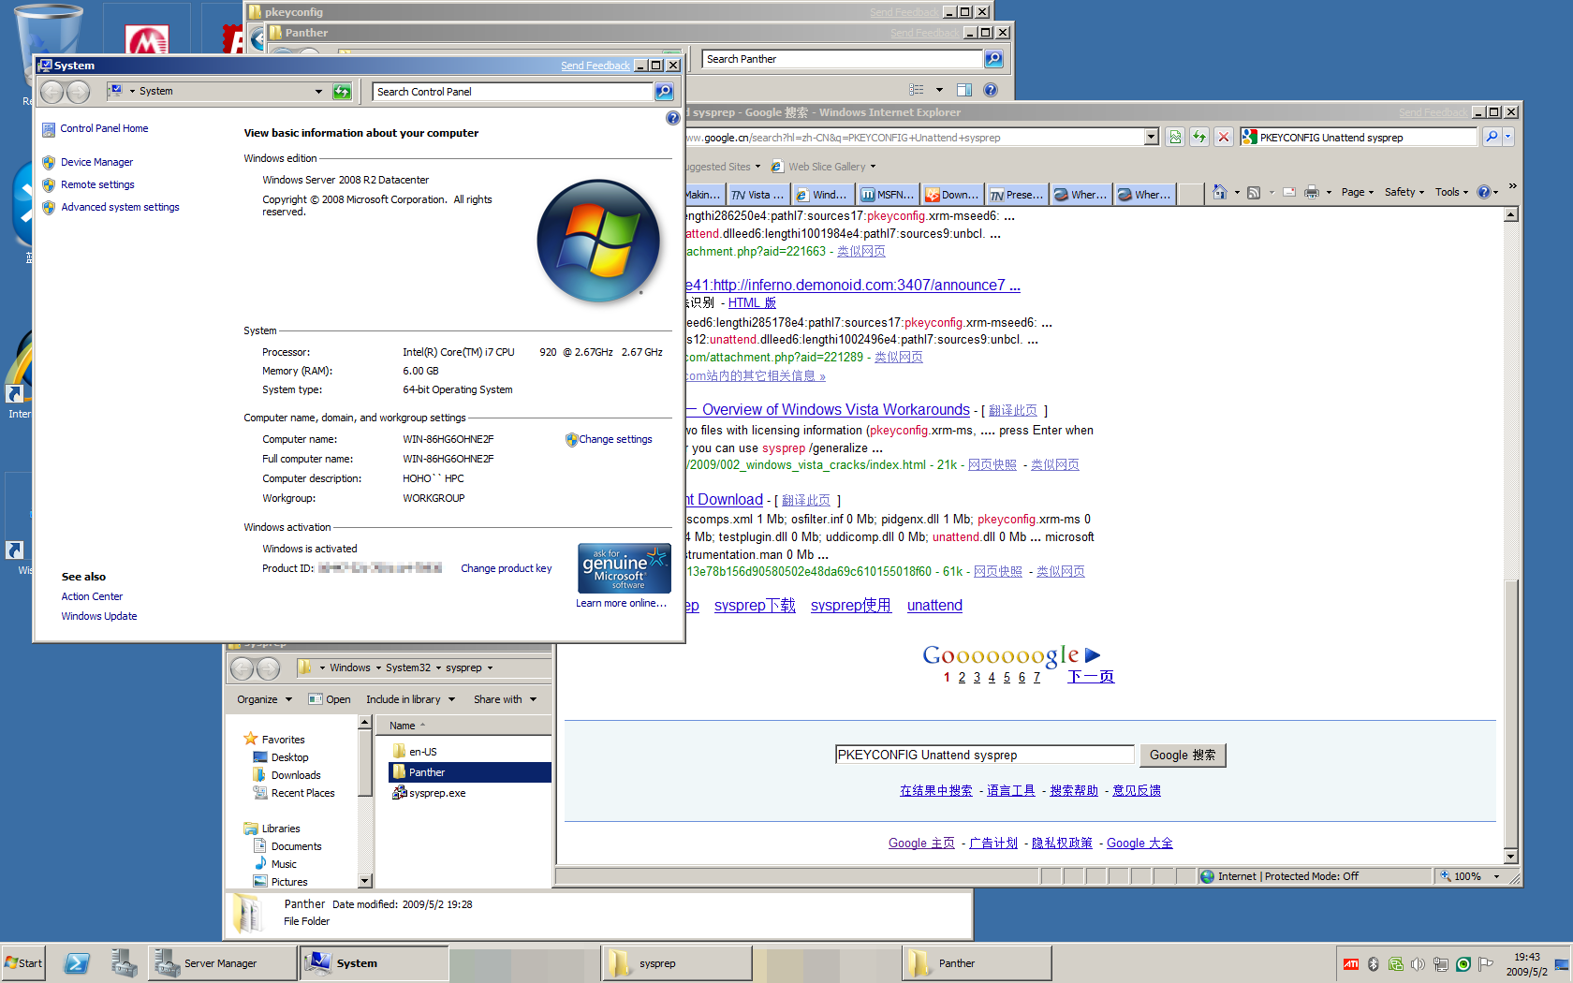Click the Start button
The height and width of the screenshot is (983, 1573).
(x=23, y=962)
